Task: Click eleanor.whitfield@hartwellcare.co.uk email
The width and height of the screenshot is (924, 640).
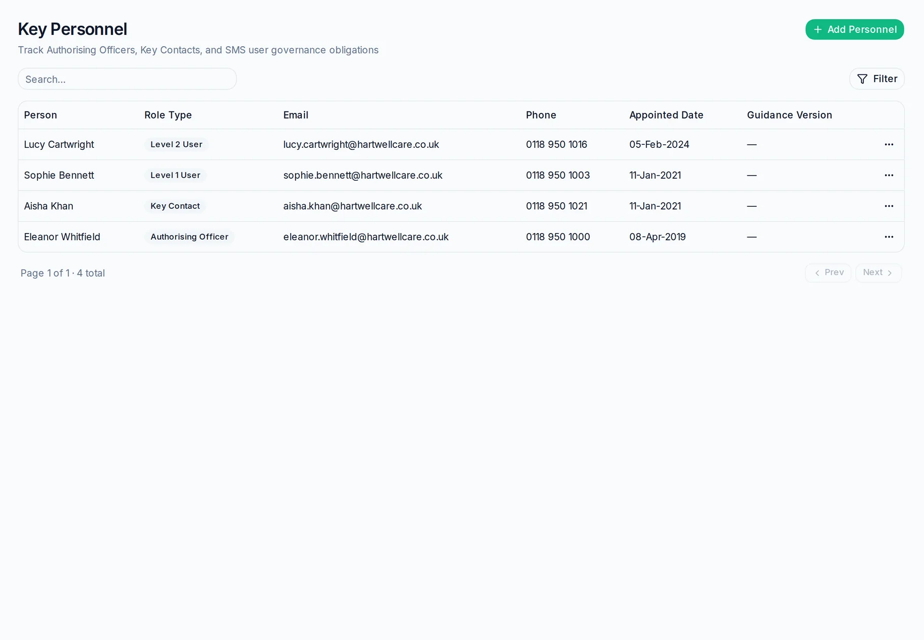Action: (366, 237)
